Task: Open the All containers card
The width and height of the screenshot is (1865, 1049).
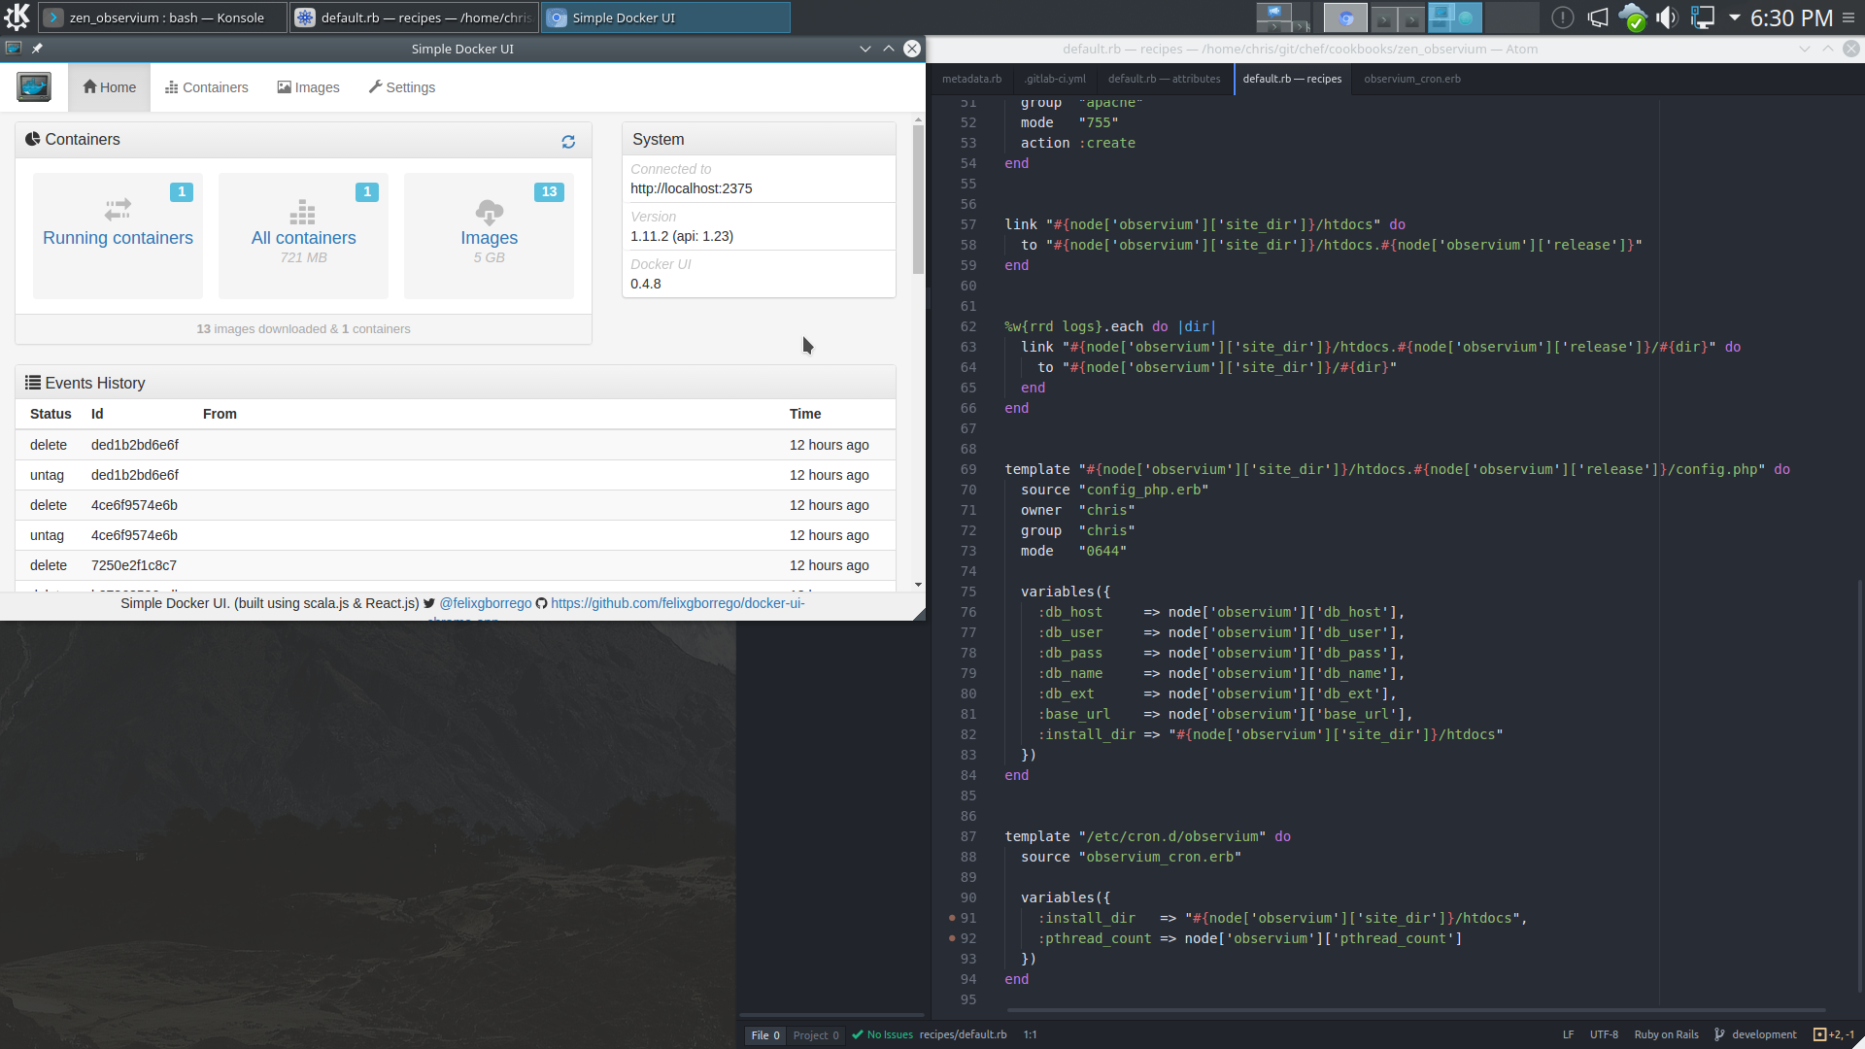Action: coord(303,235)
